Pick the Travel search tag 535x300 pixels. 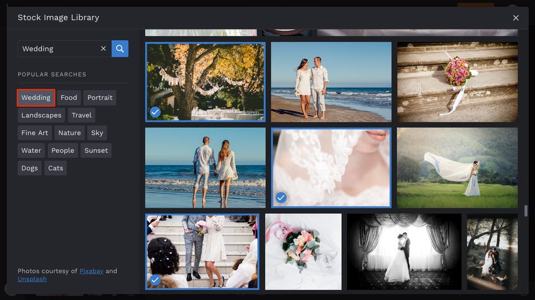(x=82, y=115)
